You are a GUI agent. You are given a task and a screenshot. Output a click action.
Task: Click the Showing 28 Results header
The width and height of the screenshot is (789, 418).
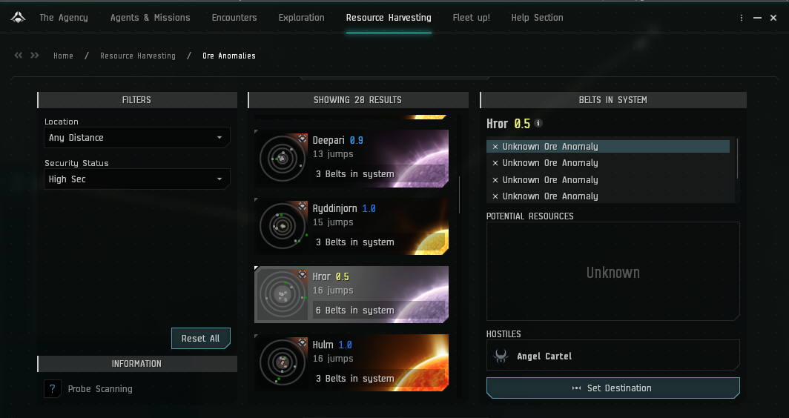point(357,99)
